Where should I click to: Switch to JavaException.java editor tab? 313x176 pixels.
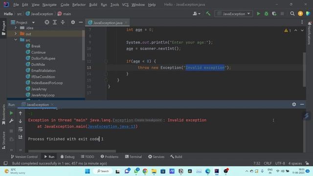108,23
